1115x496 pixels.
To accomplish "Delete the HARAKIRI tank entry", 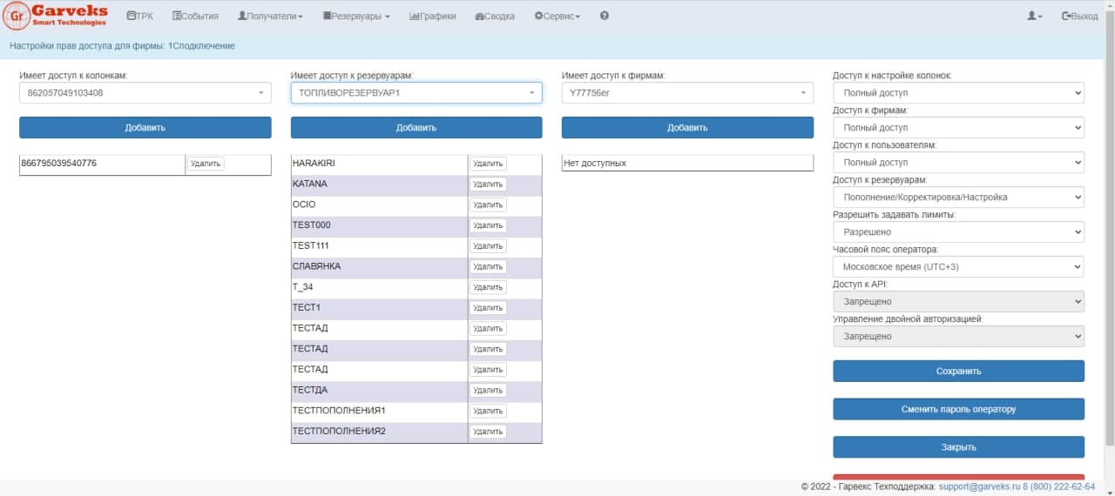I will pyautogui.click(x=488, y=164).
